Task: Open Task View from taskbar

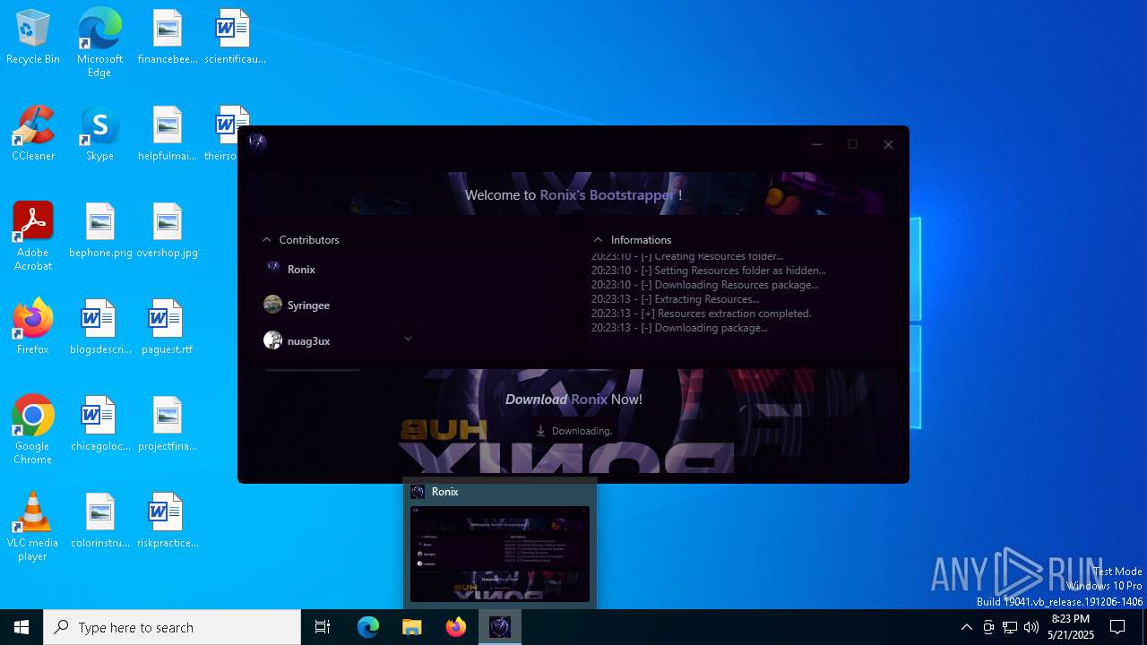Action: coord(323,627)
